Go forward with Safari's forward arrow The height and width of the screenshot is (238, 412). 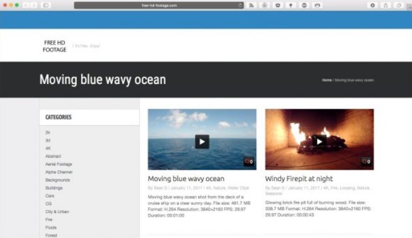[x=34, y=5]
